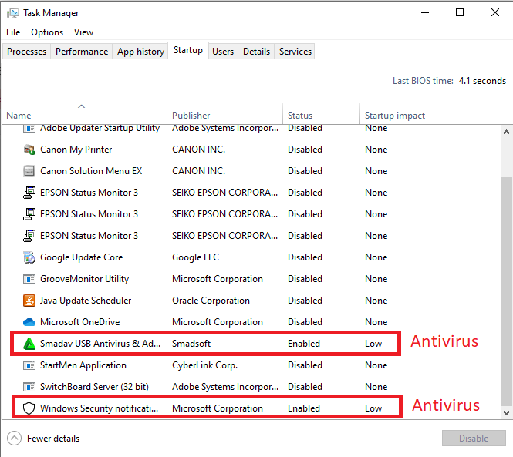513x457 pixels.
Task: Click the Smadav green triangle icon
Action: [29, 344]
